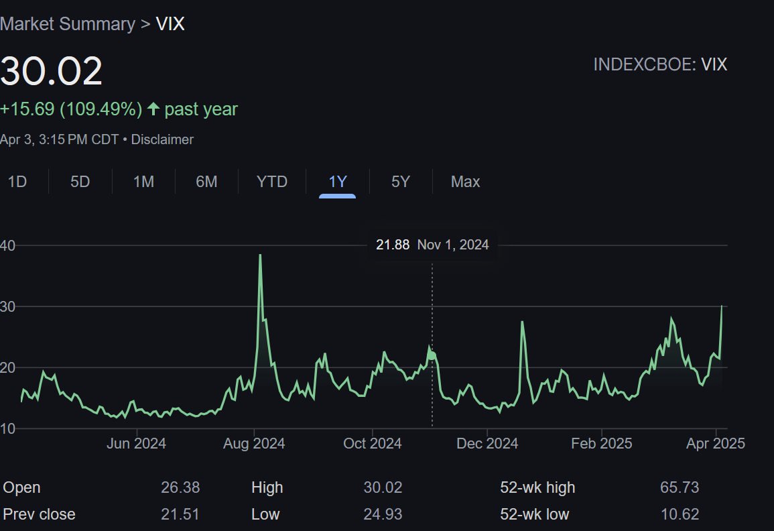
Task: Click the 52-wk high value 65.73
Action: (680, 487)
